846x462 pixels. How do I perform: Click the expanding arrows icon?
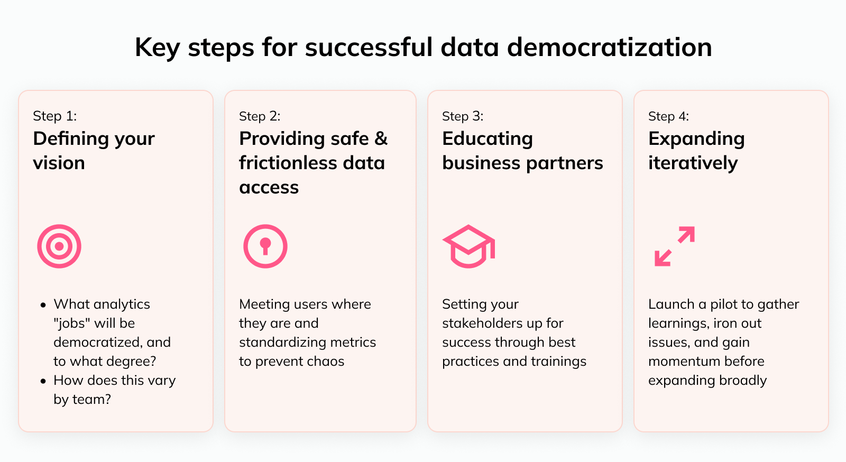coord(675,246)
